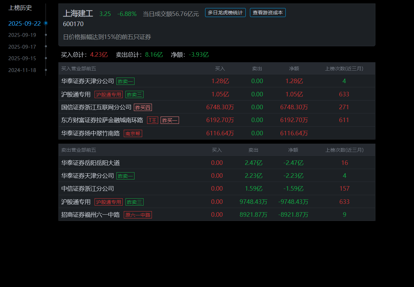Click the 4.23亿 total buy value
This screenshot has height=287, width=414.
point(99,55)
